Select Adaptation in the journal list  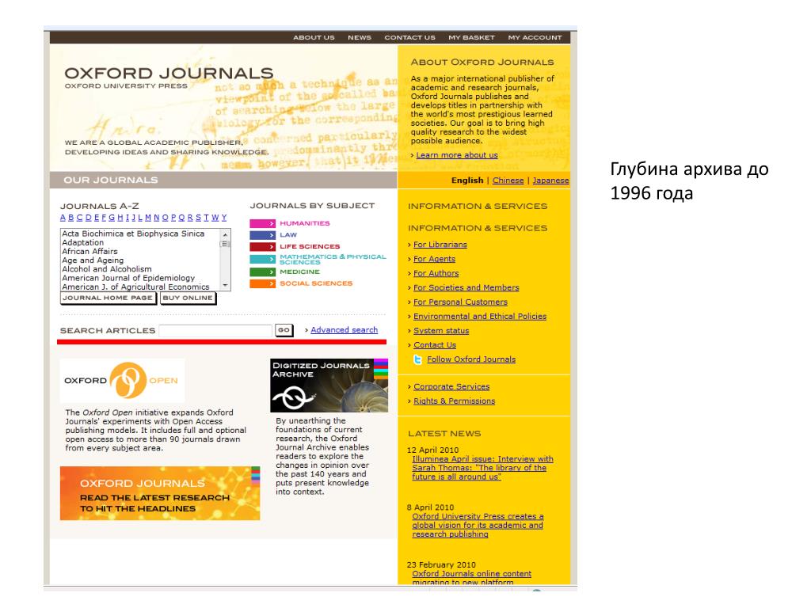coord(82,242)
